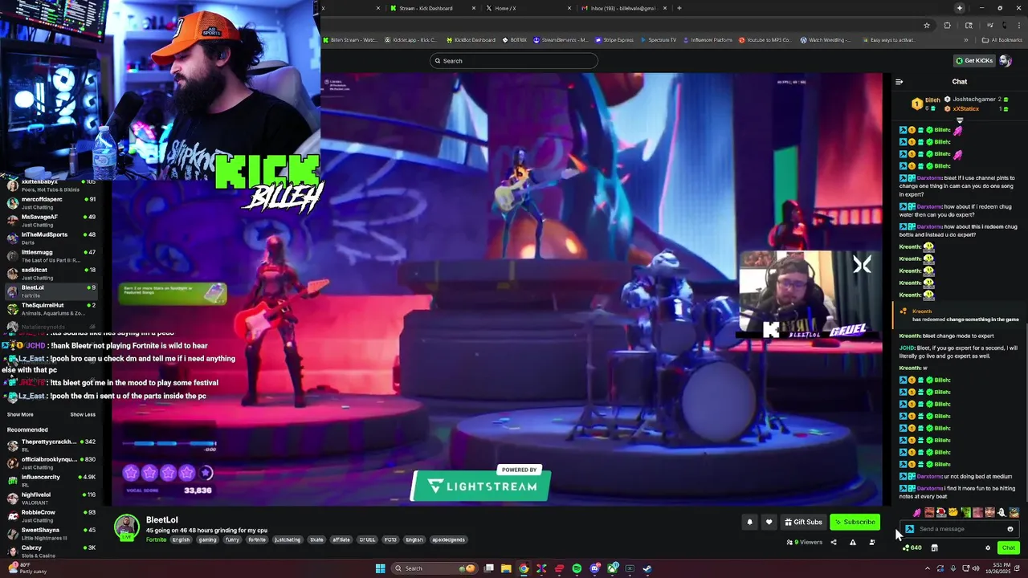Open the Spectrum TV bookmark
The width and height of the screenshot is (1028, 578).
[x=659, y=40]
